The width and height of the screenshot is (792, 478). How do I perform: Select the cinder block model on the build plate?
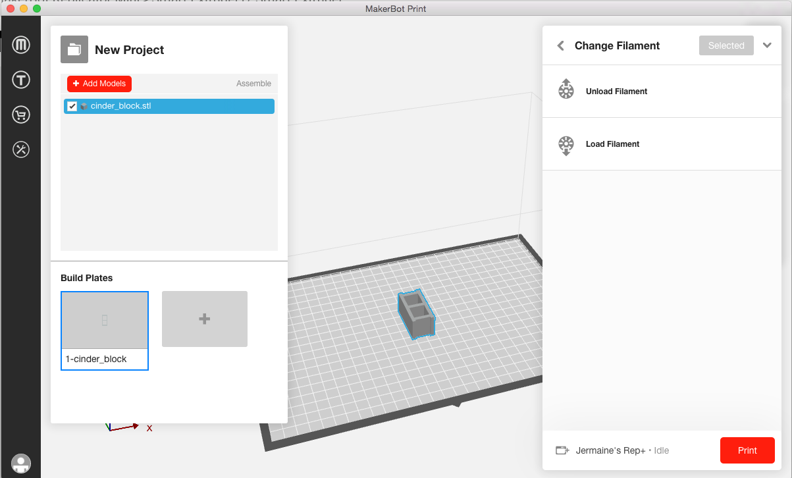pos(416,315)
